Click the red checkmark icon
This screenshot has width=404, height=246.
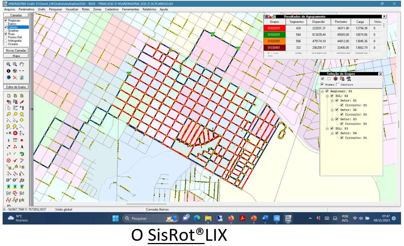click(15, 160)
